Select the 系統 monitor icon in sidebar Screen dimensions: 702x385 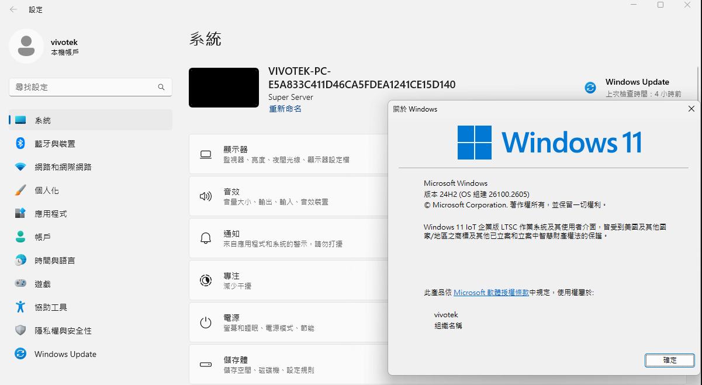tap(20, 120)
